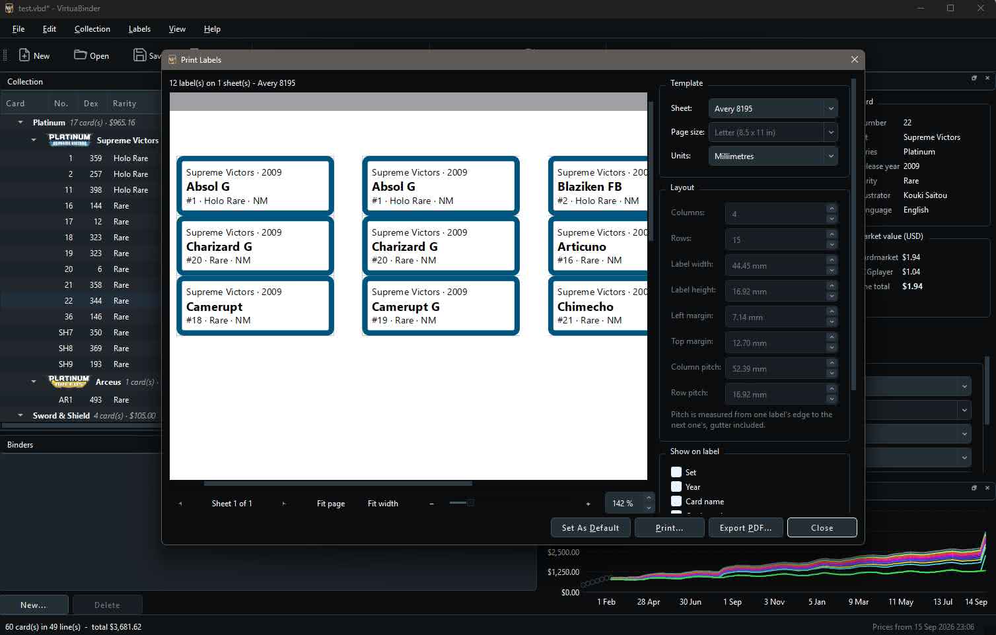Image resolution: width=996 pixels, height=635 pixels.
Task: Click the Dex column header
Action: click(91, 104)
